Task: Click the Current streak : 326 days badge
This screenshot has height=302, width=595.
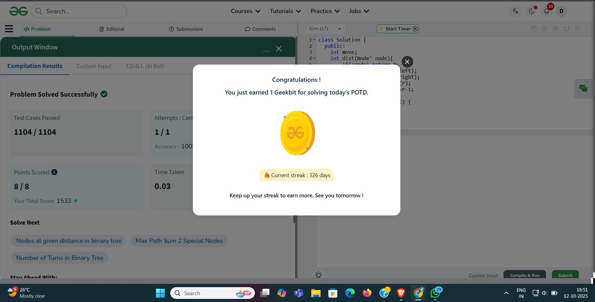Action: point(297,175)
